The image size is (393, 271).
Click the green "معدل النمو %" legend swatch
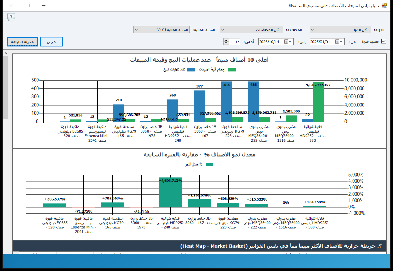click(210, 165)
